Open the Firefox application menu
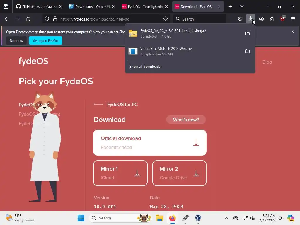300x225 pixels. (x=293, y=19)
